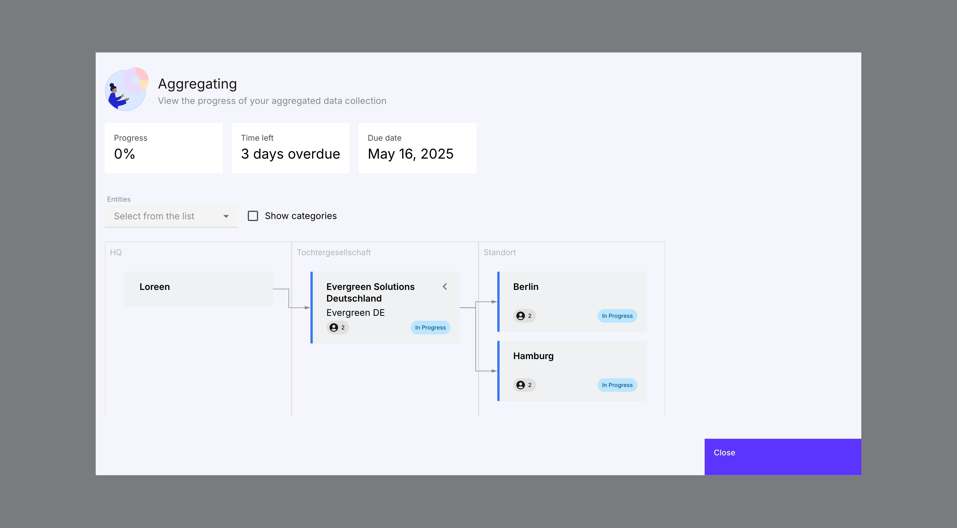This screenshot has width=957, height=528.
Task: Click In Progress badge on Evergreen card
Action: click(x=430, y=327)
